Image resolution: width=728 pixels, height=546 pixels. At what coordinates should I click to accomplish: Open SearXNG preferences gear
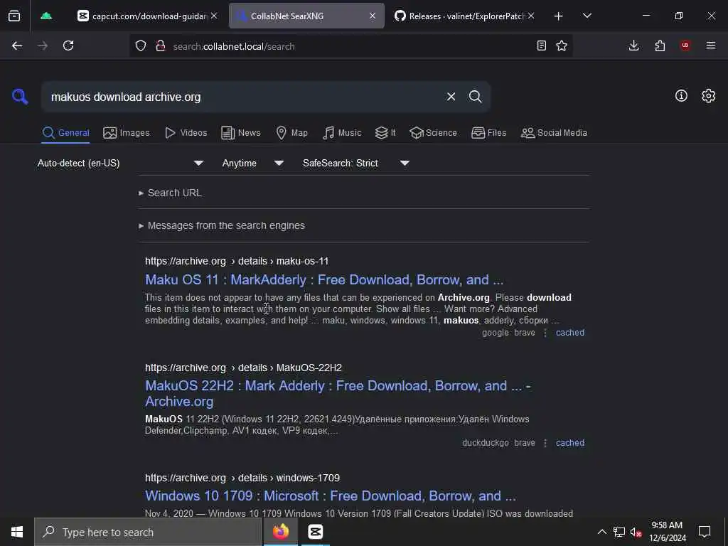click(x=708, y=96)
